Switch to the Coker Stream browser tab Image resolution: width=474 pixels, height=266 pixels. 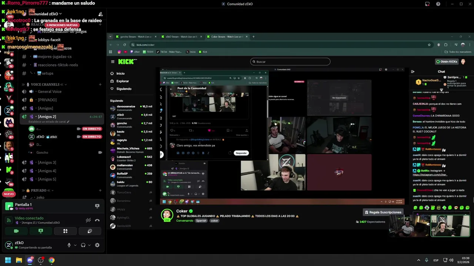(227, 37)
